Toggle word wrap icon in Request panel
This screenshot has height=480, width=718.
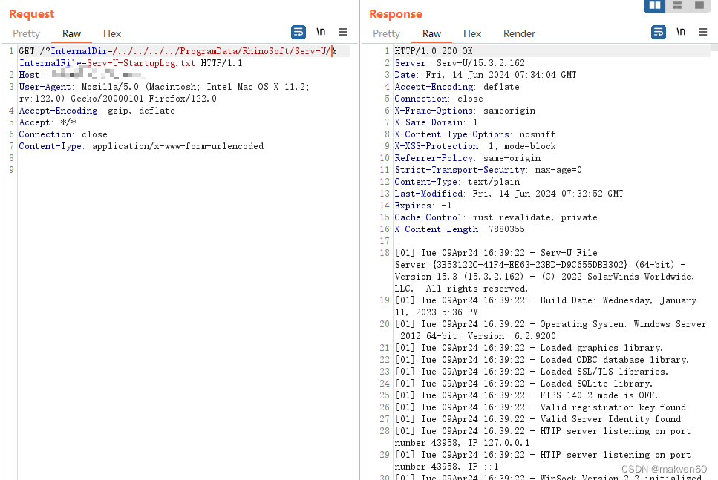pyautogui.click(x=298, y=32)
